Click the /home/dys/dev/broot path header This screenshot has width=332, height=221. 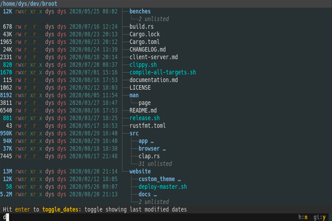tap(29, 4)
